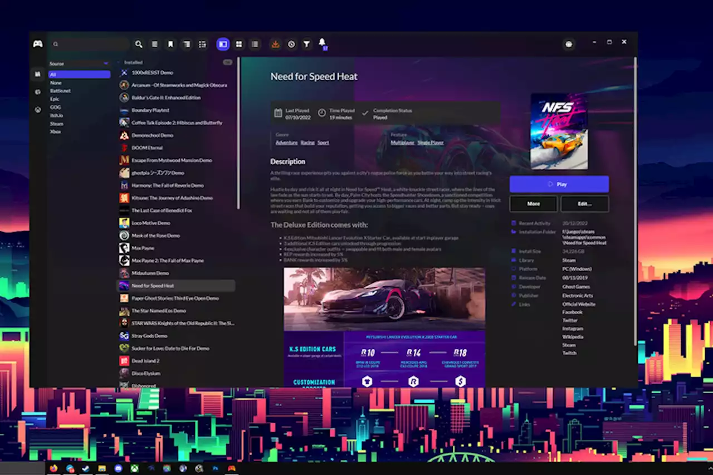Open Firefox from the taskbar
This screenshot has width=713, height=475.
pos(53,468)
